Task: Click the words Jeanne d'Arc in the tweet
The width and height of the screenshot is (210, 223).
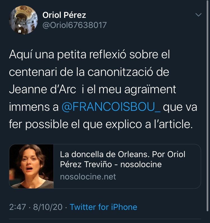Action: tap(42, 90)
